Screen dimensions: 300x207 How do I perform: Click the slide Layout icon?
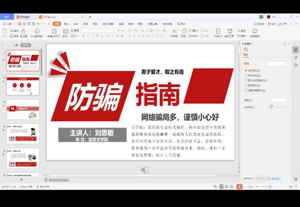(x=65, y=31)
